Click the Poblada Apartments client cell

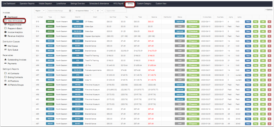[x=93, y=70]
